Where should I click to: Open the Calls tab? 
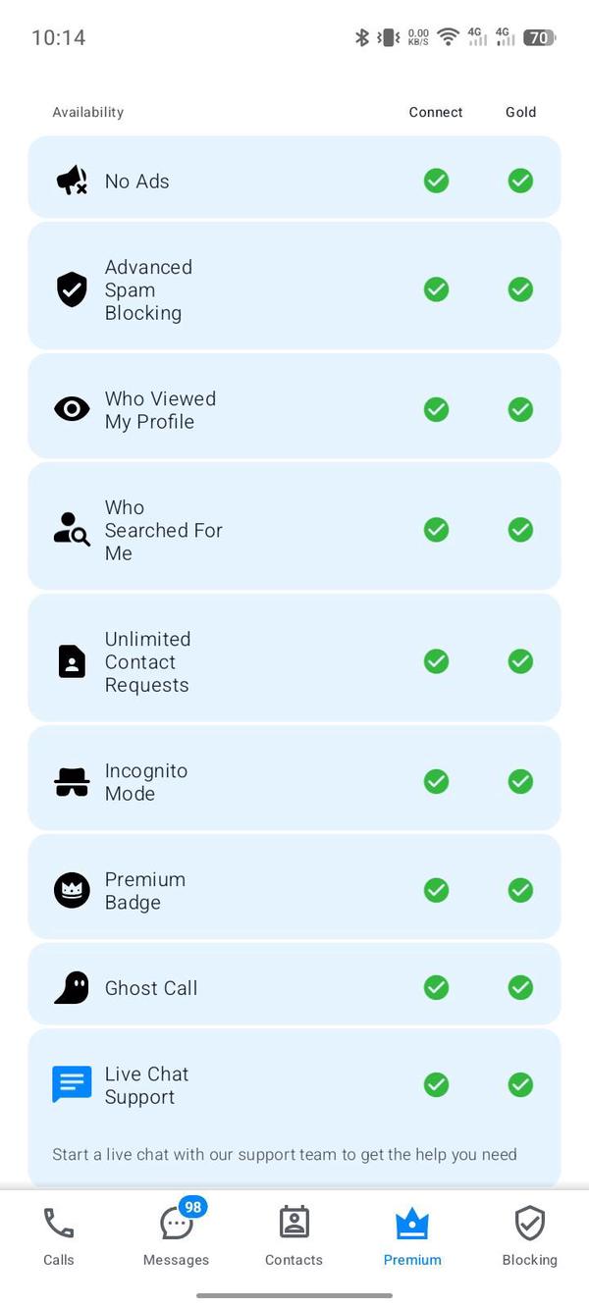tap(59, 1235)
